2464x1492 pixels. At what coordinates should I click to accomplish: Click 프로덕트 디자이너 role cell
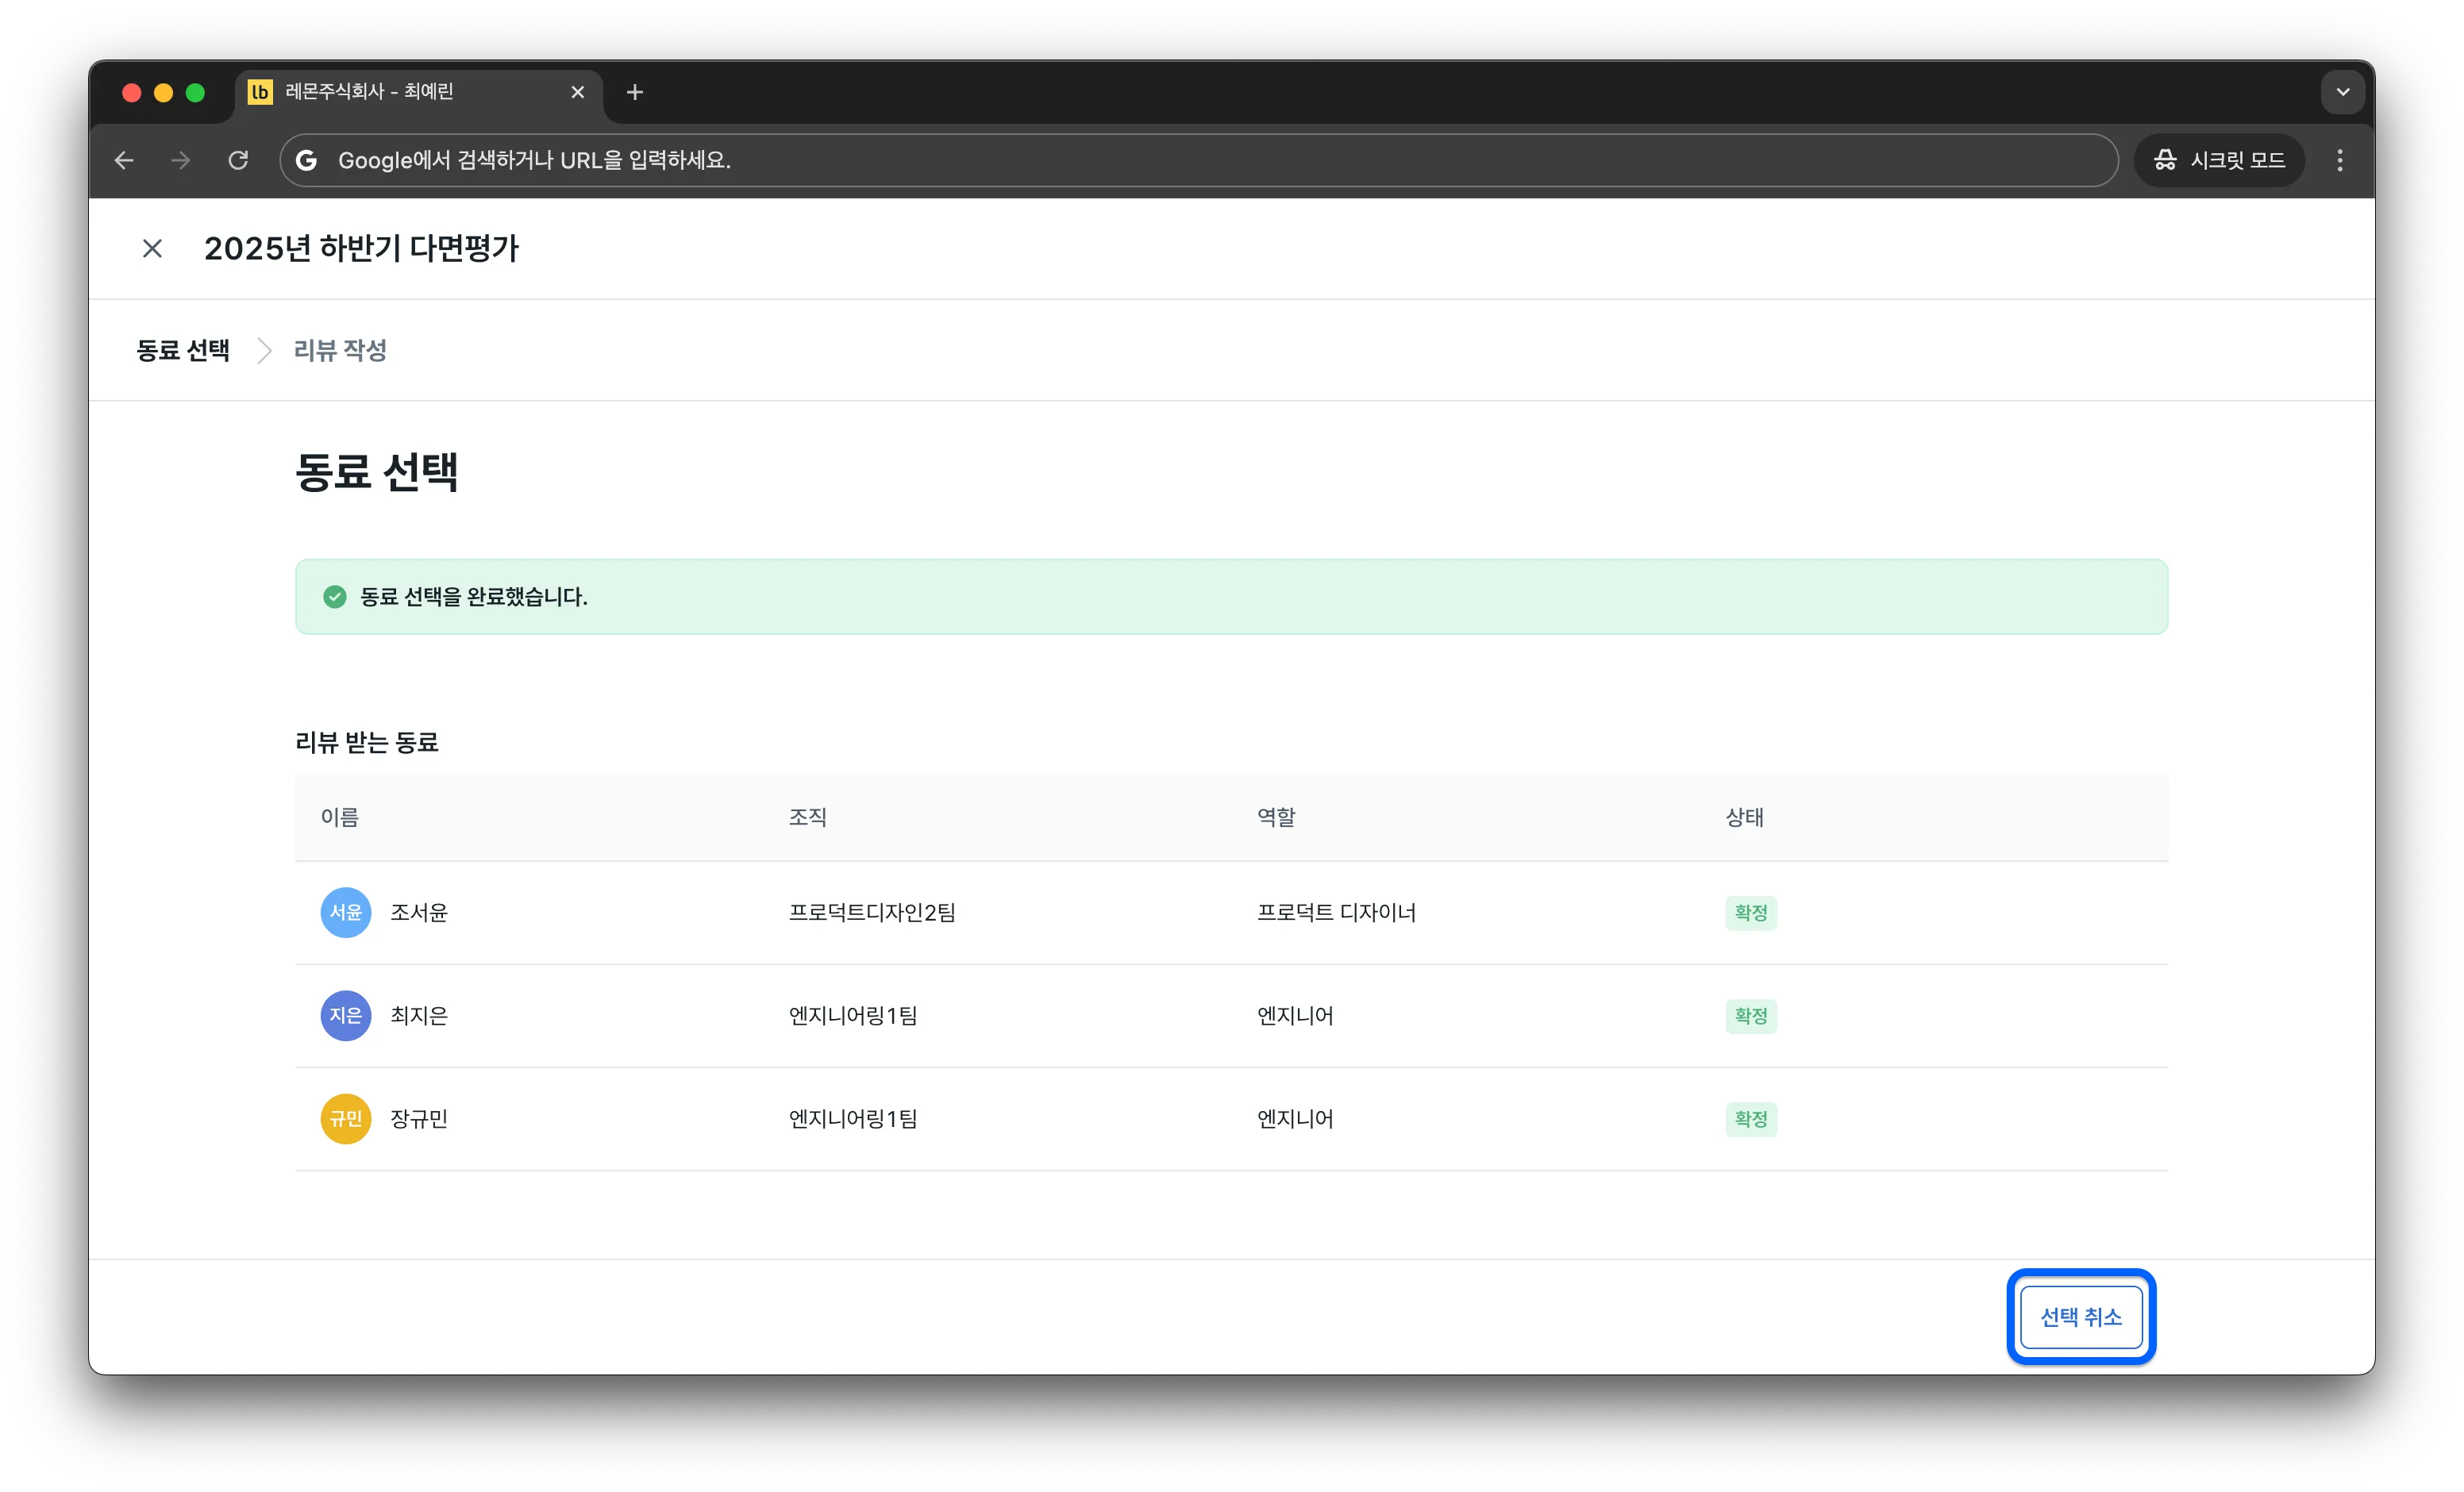[x=1336, y=912]
